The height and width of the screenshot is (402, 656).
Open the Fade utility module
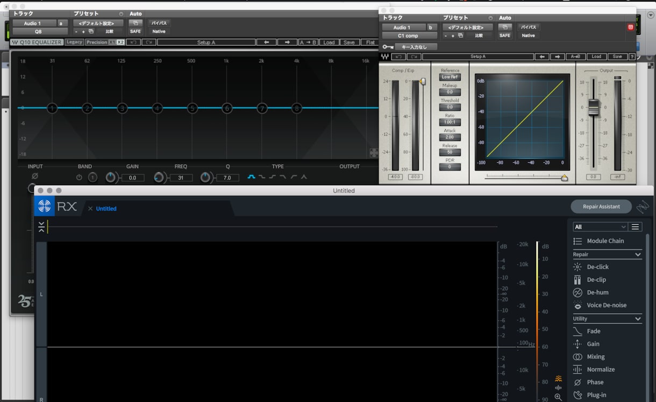coord(594,331)
